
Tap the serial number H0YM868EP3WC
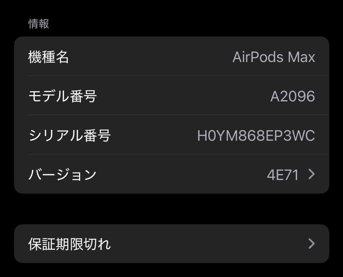coord(256,136)
